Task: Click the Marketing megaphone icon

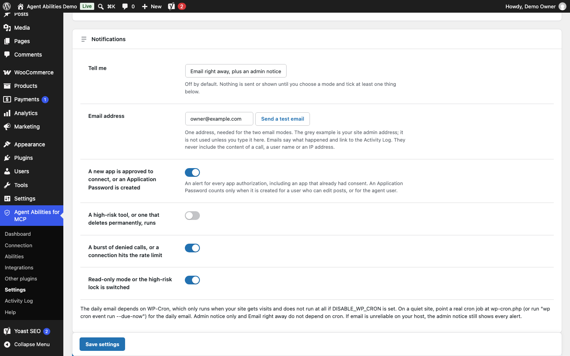Action: coord(7,127)
